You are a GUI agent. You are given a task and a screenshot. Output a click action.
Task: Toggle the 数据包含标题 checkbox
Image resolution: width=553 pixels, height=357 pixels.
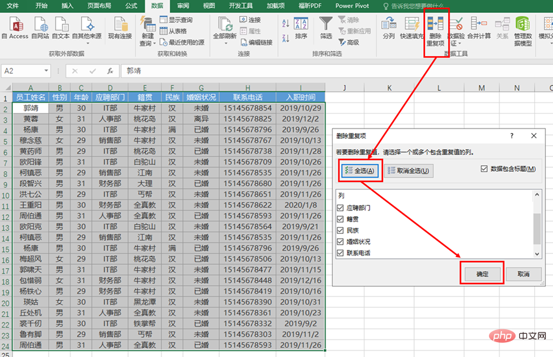click(485, 168)
